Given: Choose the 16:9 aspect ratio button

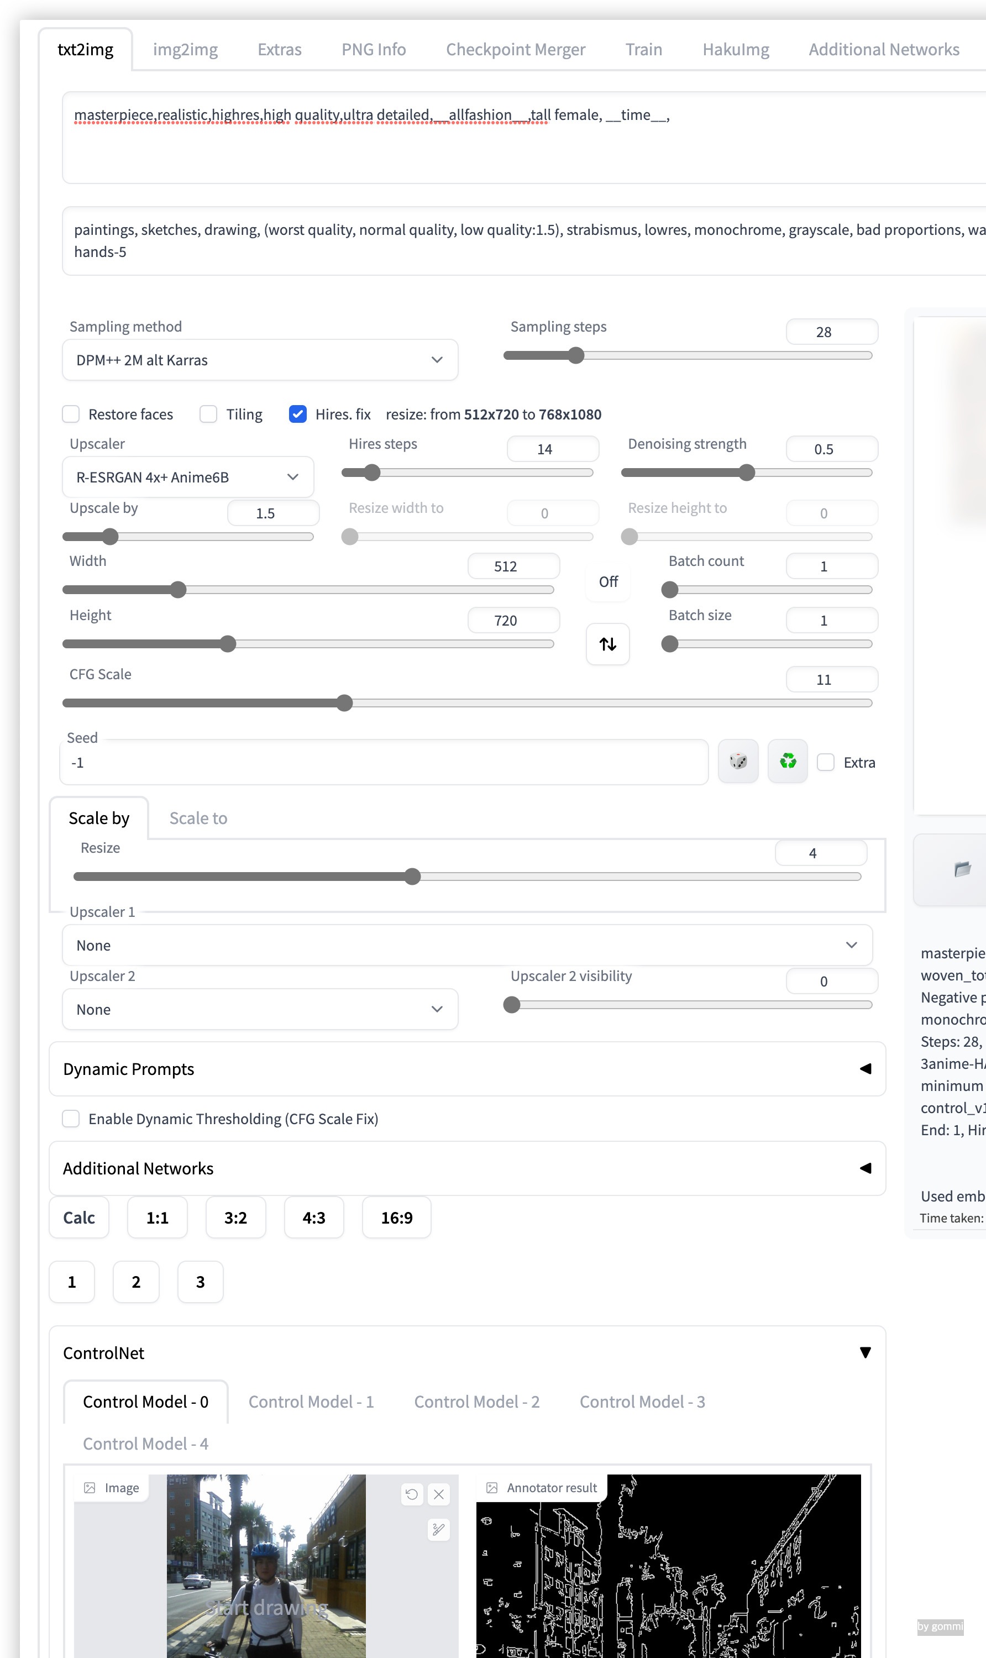Looking at the screenshot, I should [x=397, y=1218].
